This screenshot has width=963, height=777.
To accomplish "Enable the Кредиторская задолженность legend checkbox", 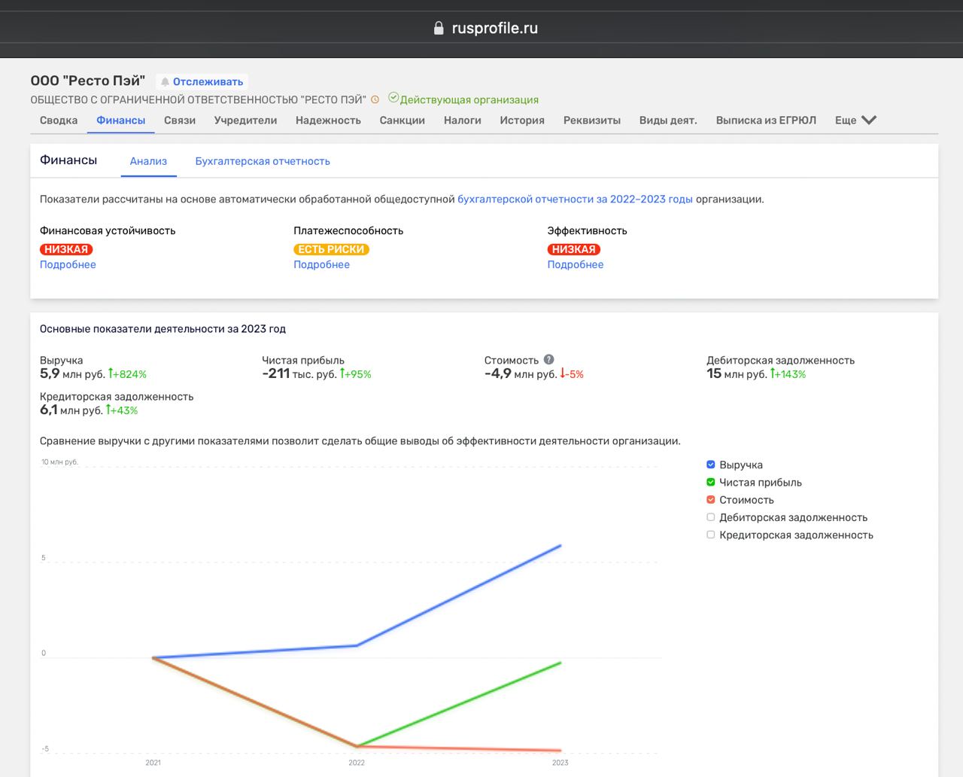I will tap(711, 534).
